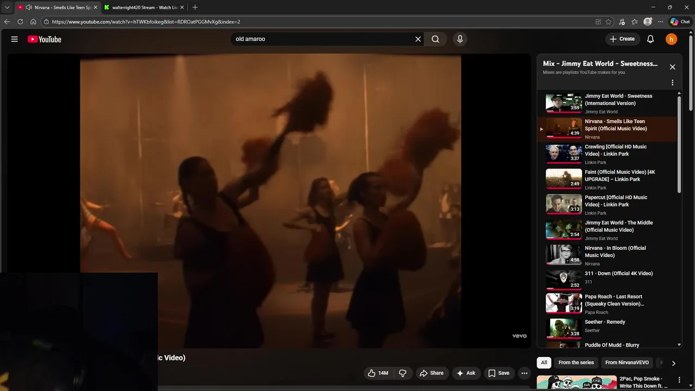Open browser media control icon
The image size is (695, 391).
pyautogui.click(x=622, y=22)
